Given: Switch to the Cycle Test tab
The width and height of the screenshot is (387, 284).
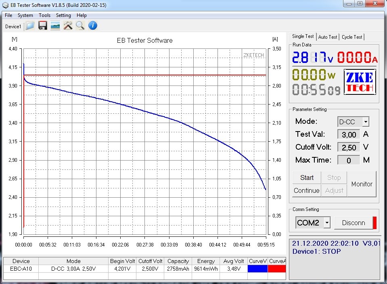Looking at the screenshot, I should pyautogui.click(x=352, y=37).
